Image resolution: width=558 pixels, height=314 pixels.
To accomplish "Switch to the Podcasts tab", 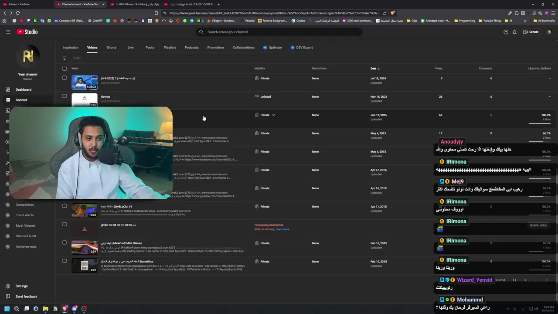I will click(x=192, y=48).
